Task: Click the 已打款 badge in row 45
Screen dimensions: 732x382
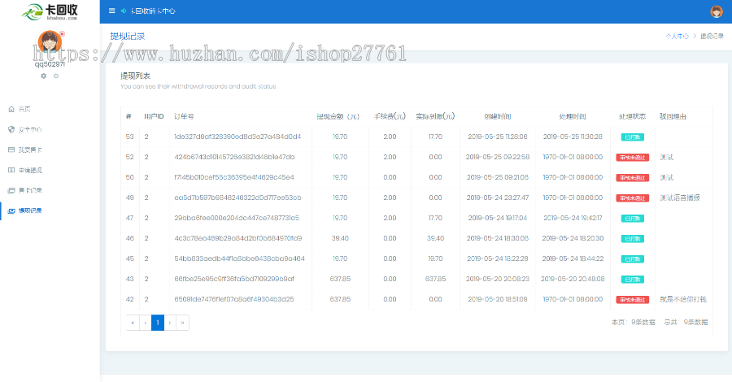Action: 633,258
